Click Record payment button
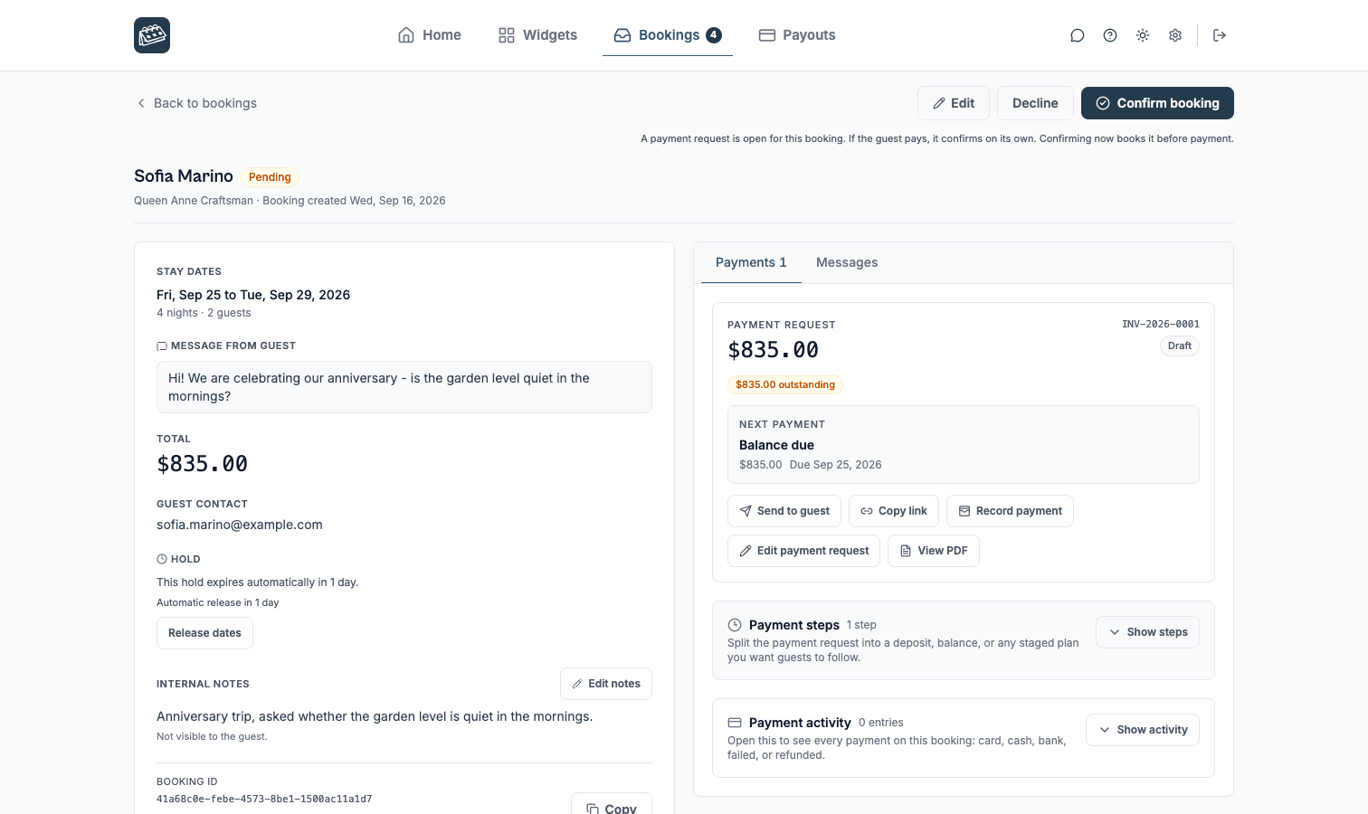The height and width of the screenshot is (814, 1368). 1010,511
